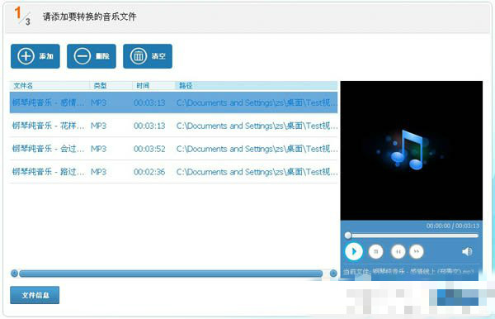The width and height of the screenshot is (495, 319).
Task: Click the path cell in the 会过 row
Action: coord(257,149)
